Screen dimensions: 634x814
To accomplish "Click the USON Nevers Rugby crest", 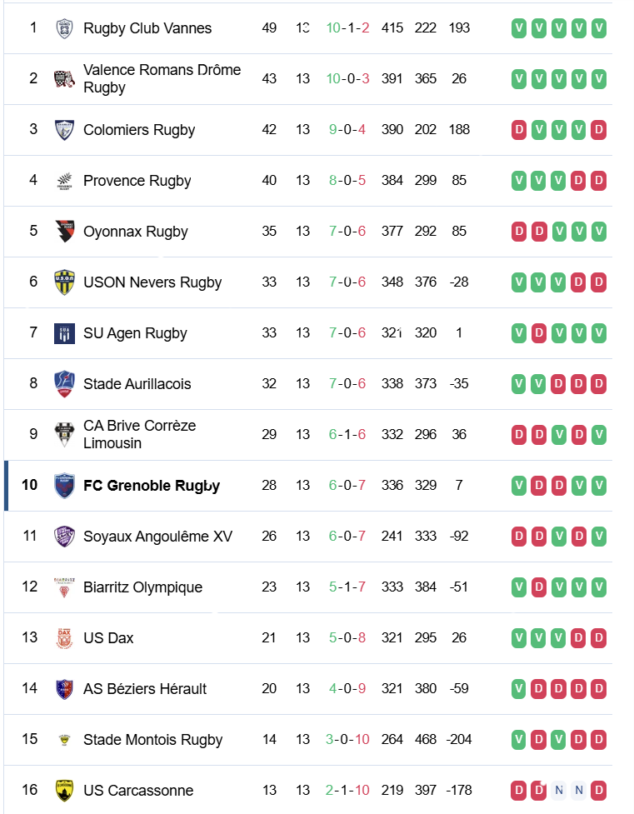I will (x=64, y=282).
